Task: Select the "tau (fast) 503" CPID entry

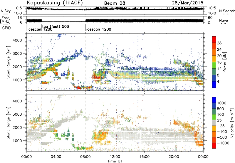Action: pyautogui.click(x=56, y=26)
